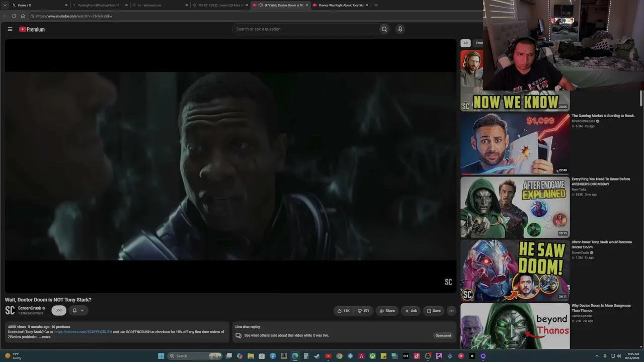Open After Endgame Explained video thumbnail
The width and height of the screenshot is (644, 362).
point(515,207)
